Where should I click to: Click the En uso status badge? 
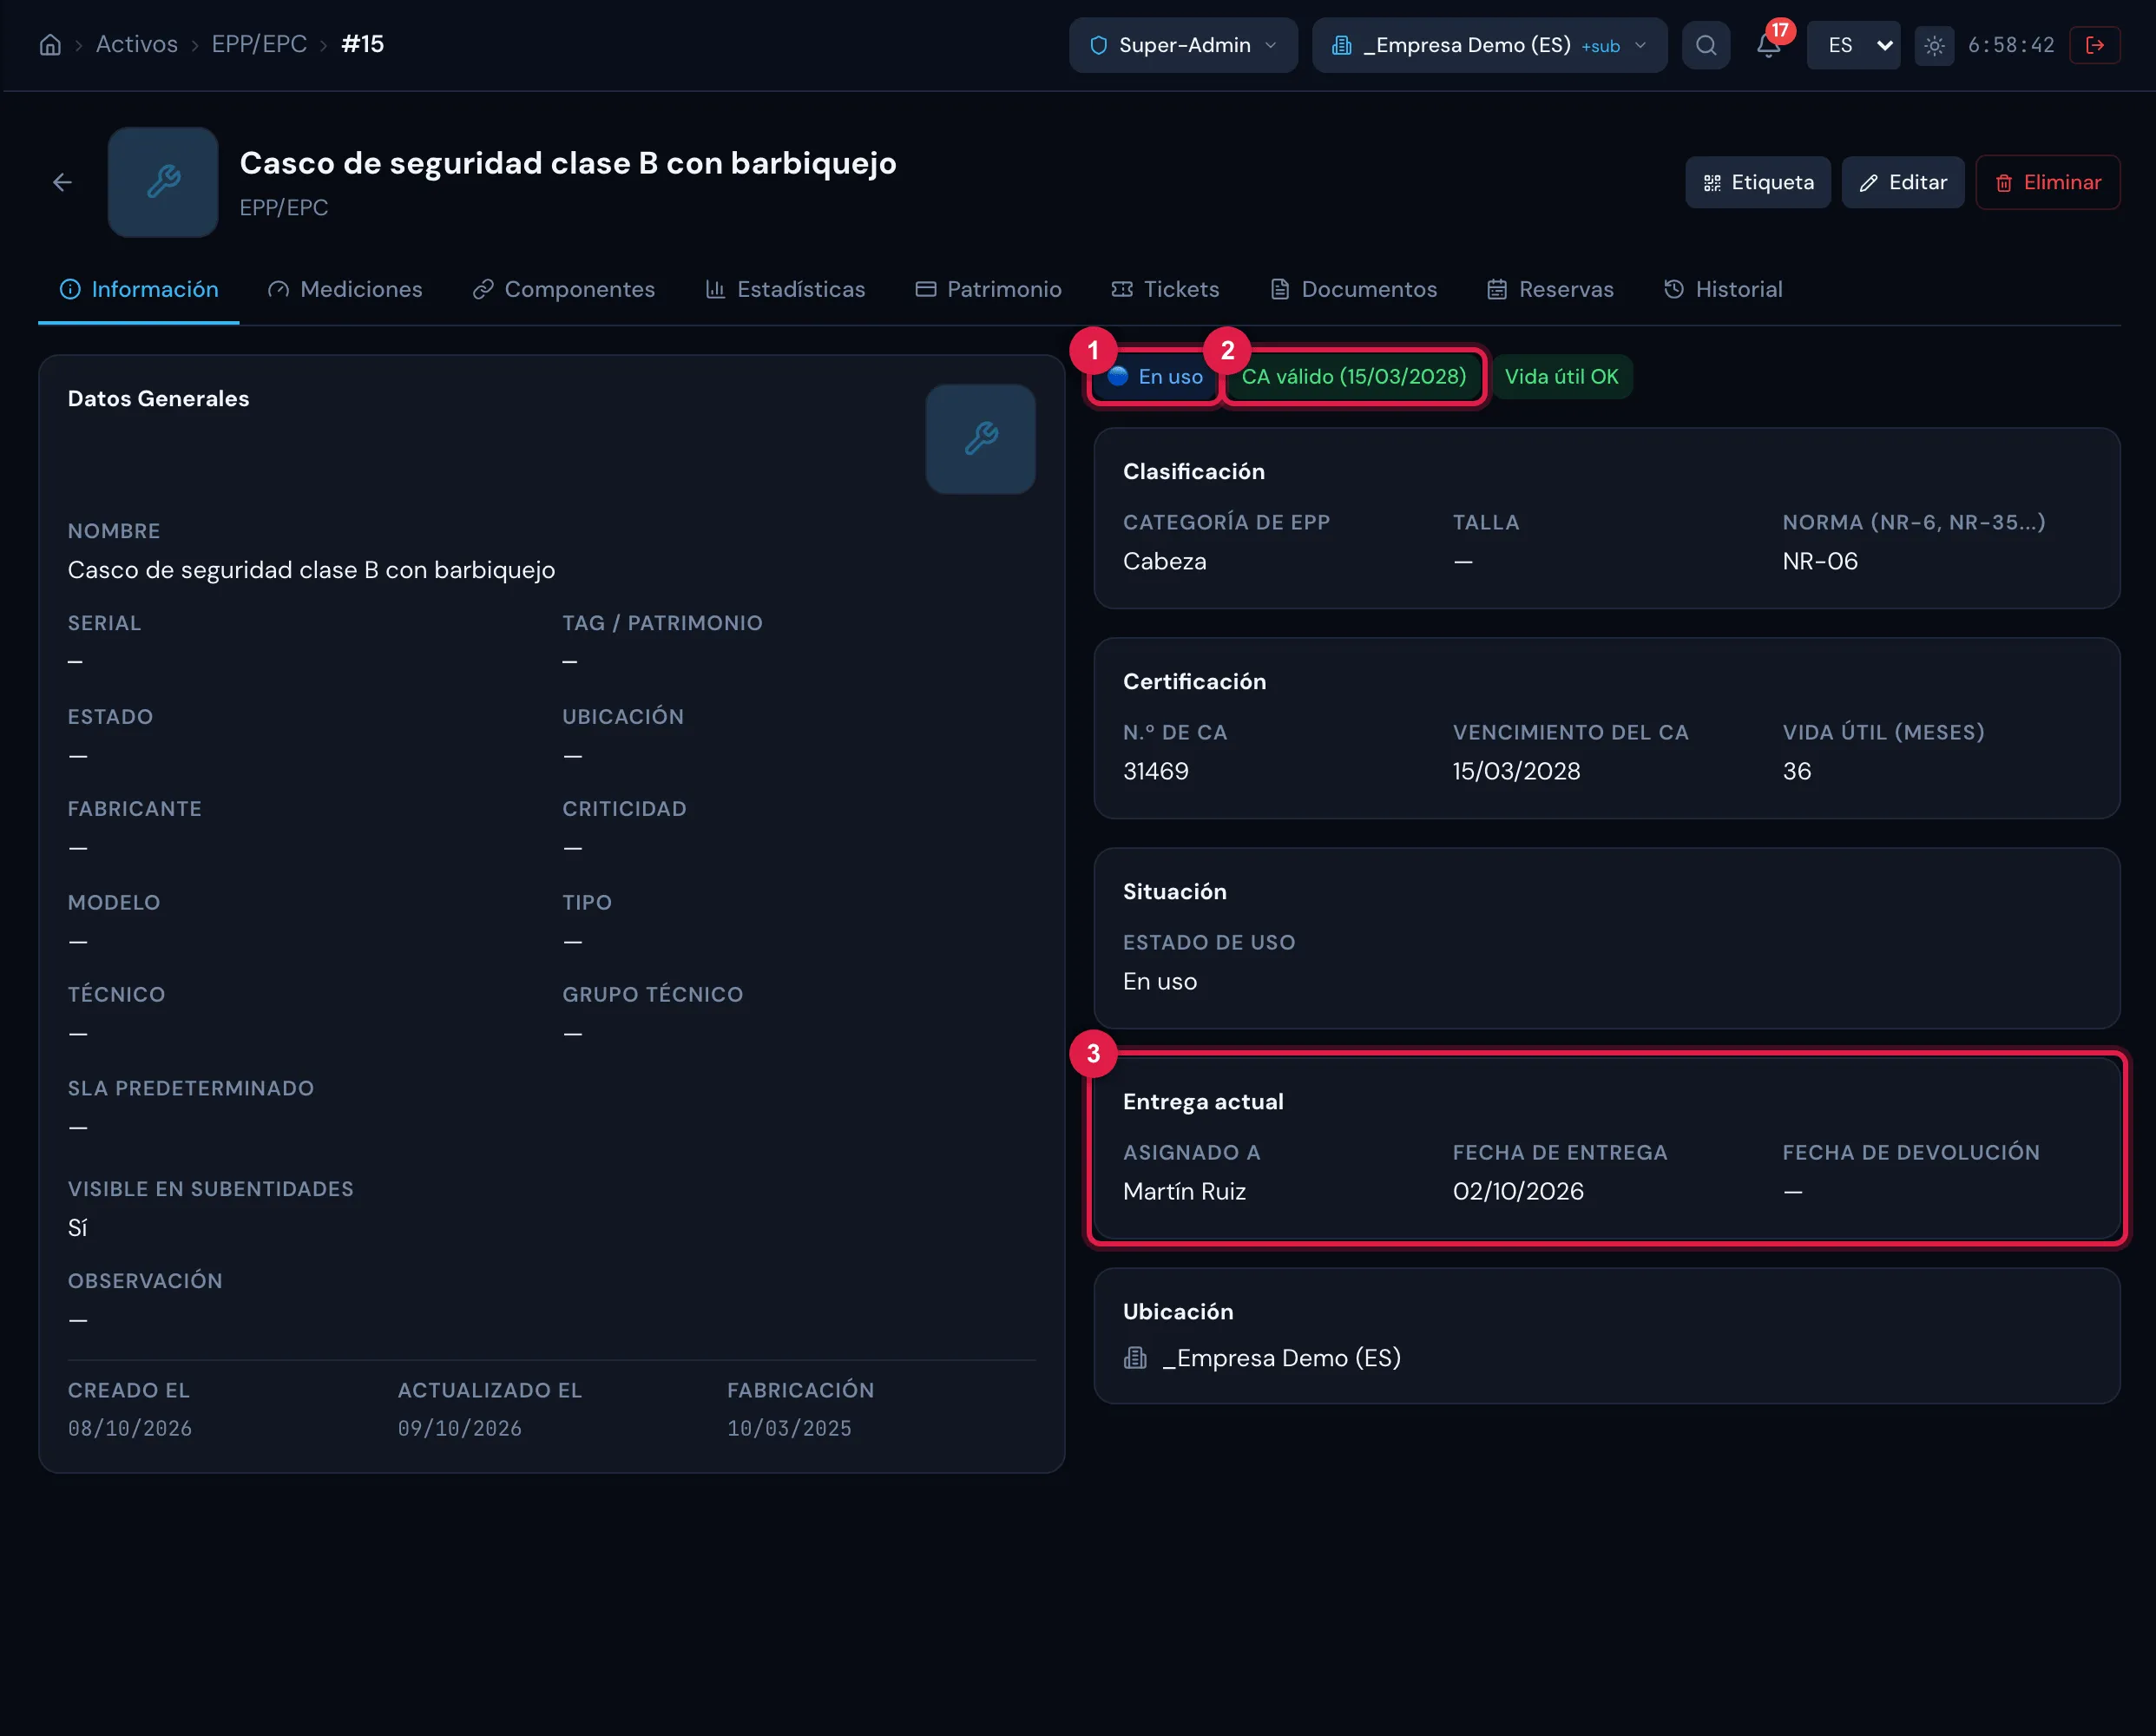[x=1155, y=377]
